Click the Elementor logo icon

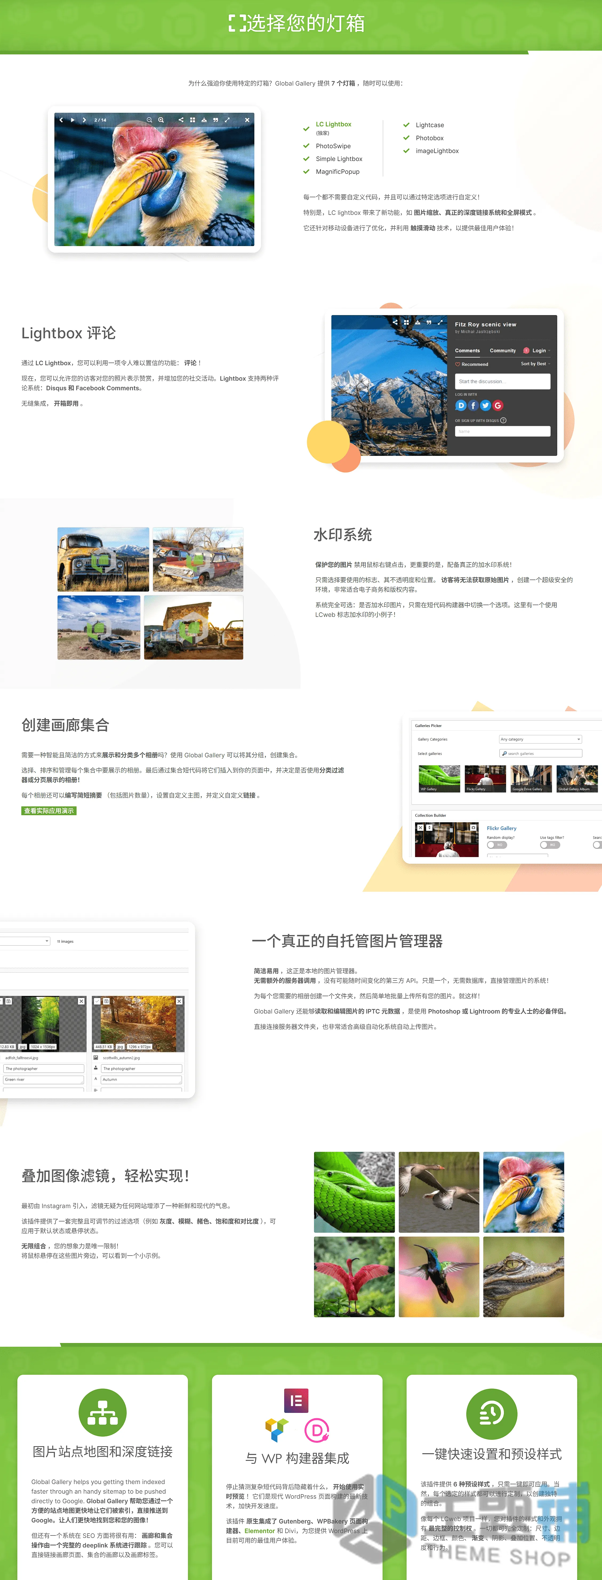tap(296, 1401)
